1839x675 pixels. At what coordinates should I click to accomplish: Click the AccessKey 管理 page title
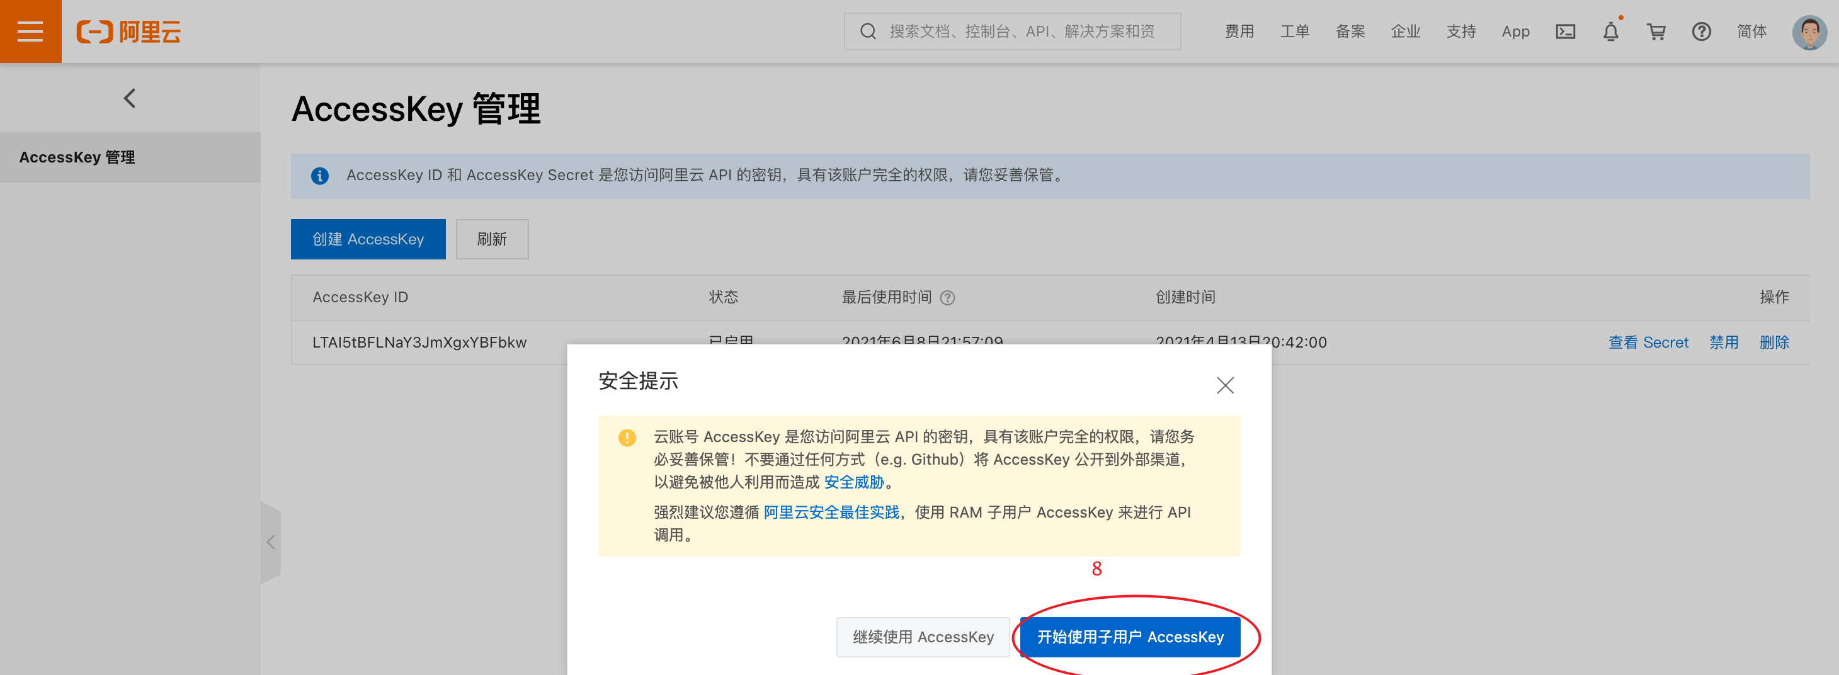[416, 109]
